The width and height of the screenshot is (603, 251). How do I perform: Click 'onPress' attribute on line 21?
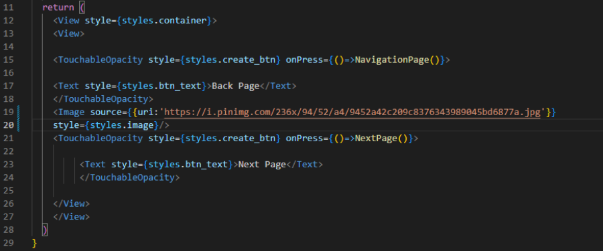pyautogui.click(x=304, y=139)
